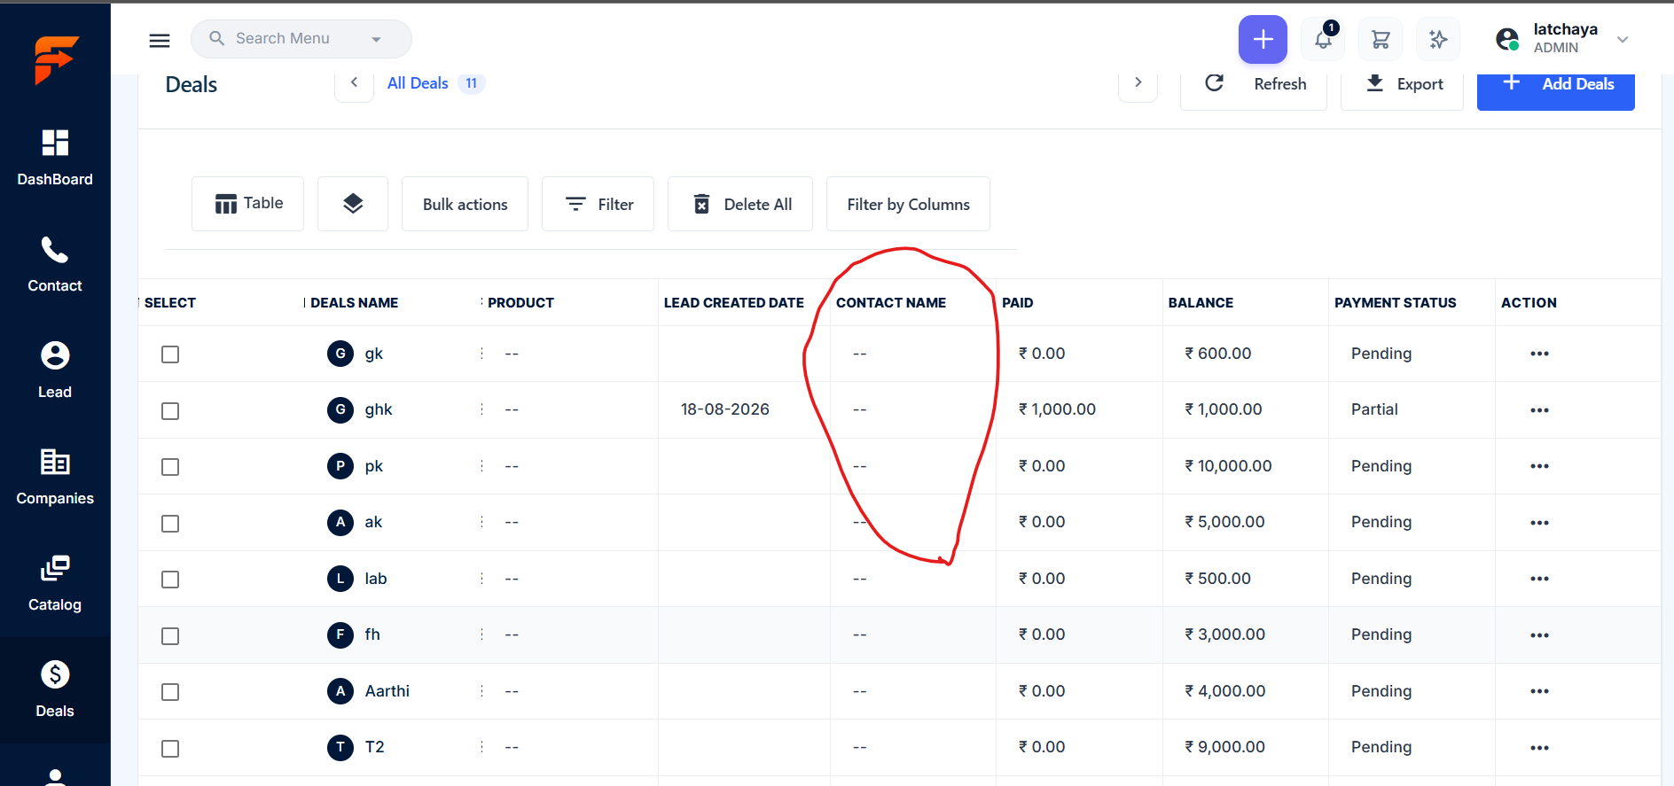Click the ₹ 10,000.00 balance value
The width and height of the screenshot is (1674, 786).
coord(1229,466)
